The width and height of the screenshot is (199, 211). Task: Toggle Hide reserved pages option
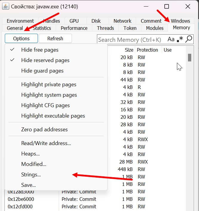[x=56, y=60]
